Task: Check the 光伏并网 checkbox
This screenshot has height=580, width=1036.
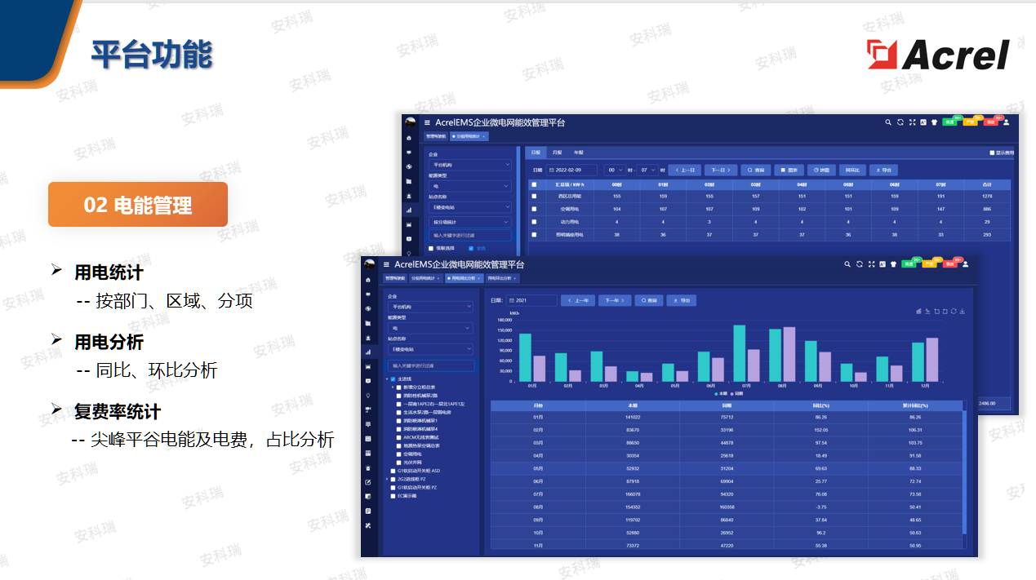Action: 398,463
